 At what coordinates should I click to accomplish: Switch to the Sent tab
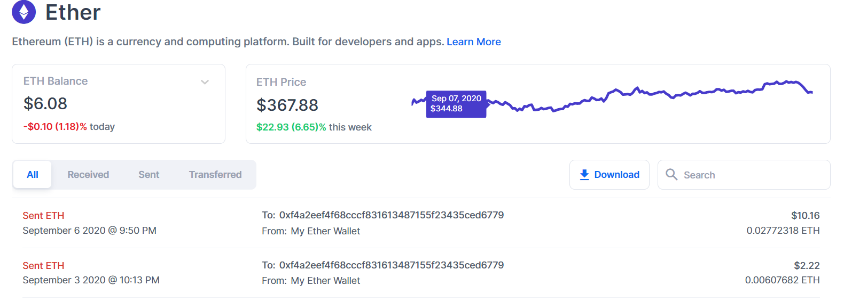point(149,175)
